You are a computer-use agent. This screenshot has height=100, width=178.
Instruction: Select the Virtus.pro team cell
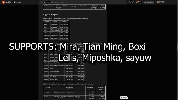[55, 38]
